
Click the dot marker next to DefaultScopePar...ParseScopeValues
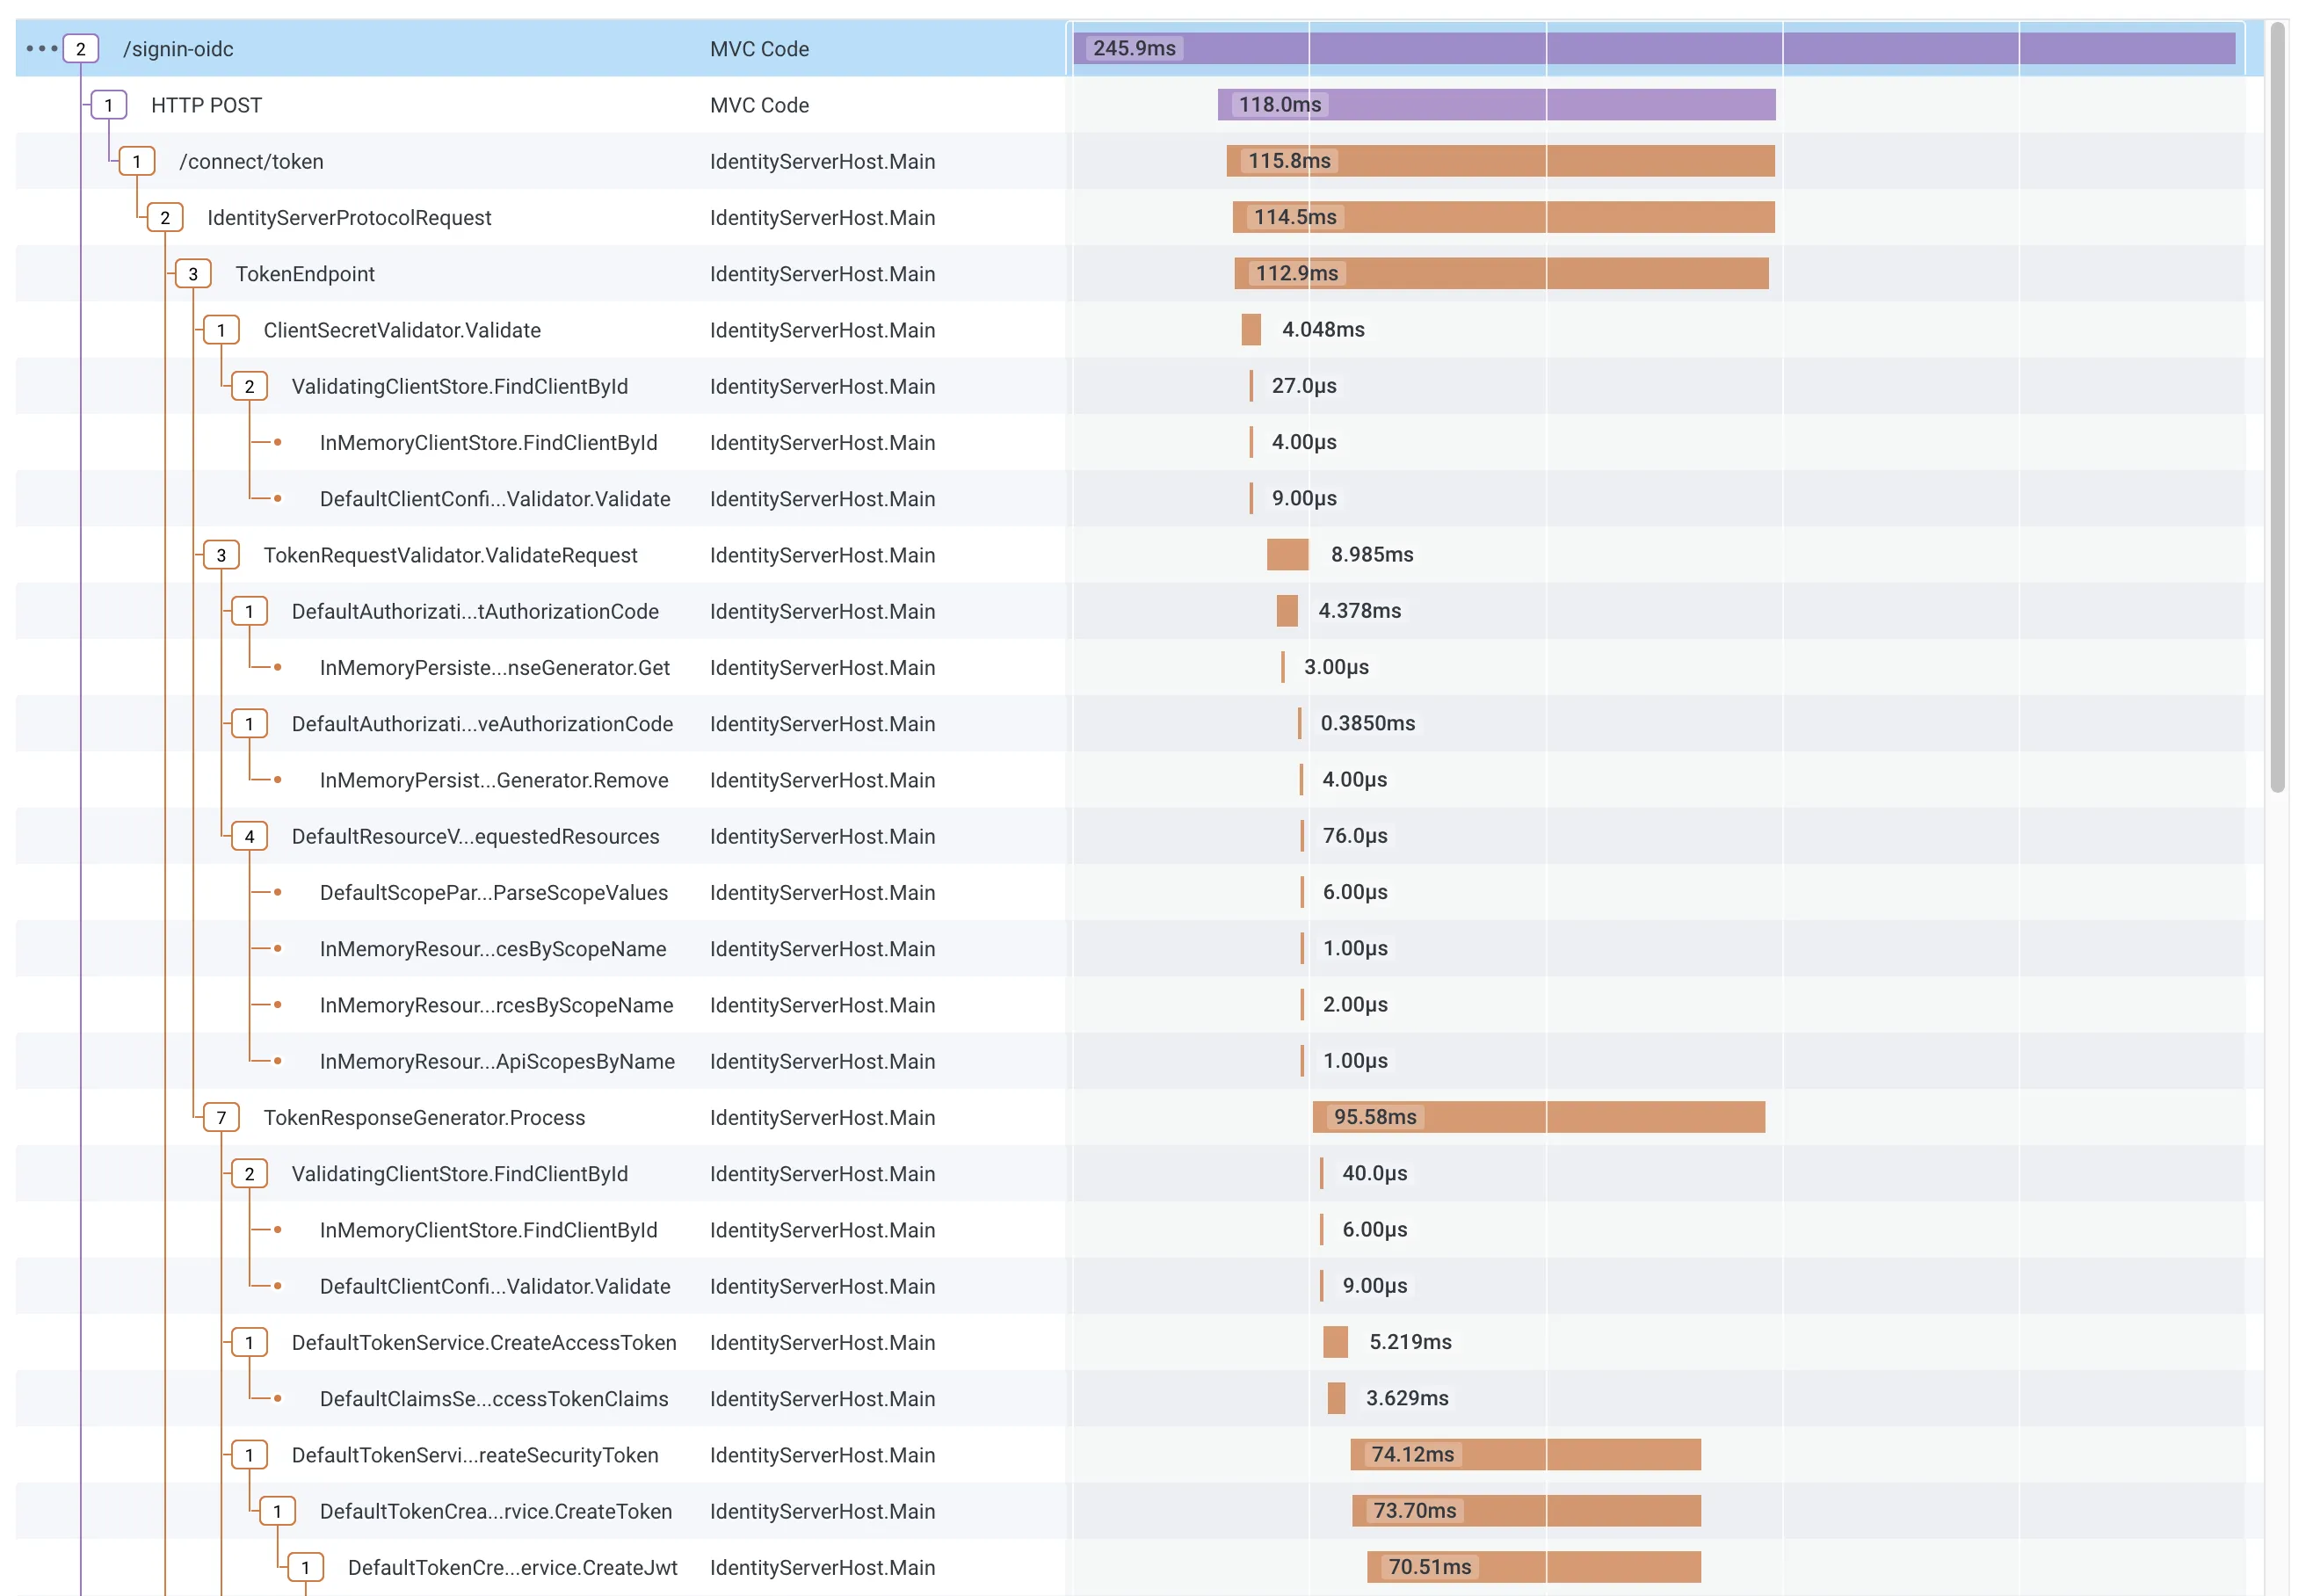coord(277,892)
